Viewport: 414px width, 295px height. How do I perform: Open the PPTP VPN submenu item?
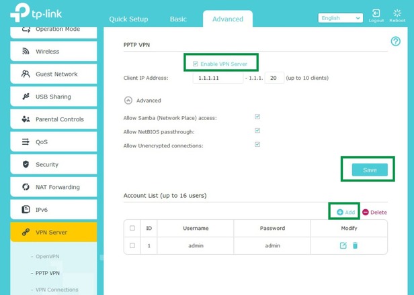click(48, 273)
